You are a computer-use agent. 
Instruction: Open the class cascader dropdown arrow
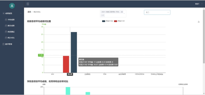124,14
